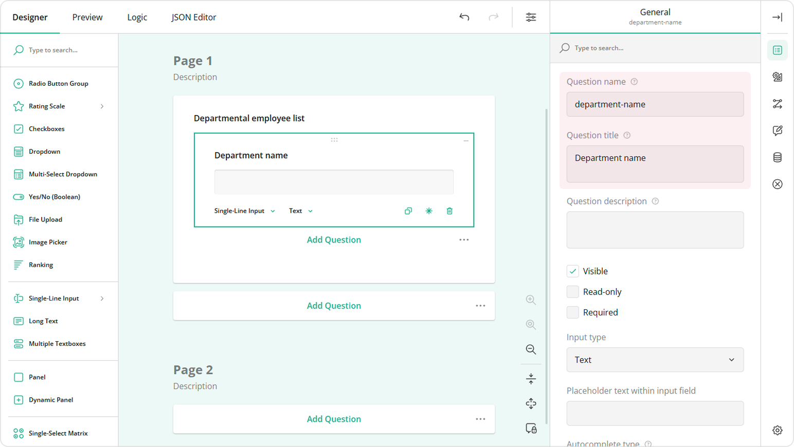Open the survey settings sliders icon in toolbar
Viewport: 794px width, 447px height.
531,17
